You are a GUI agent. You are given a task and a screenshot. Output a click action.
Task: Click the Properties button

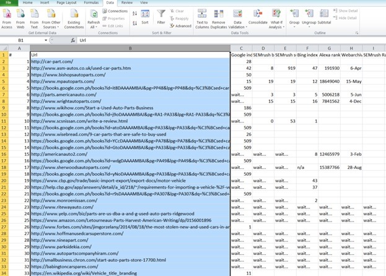113,19
